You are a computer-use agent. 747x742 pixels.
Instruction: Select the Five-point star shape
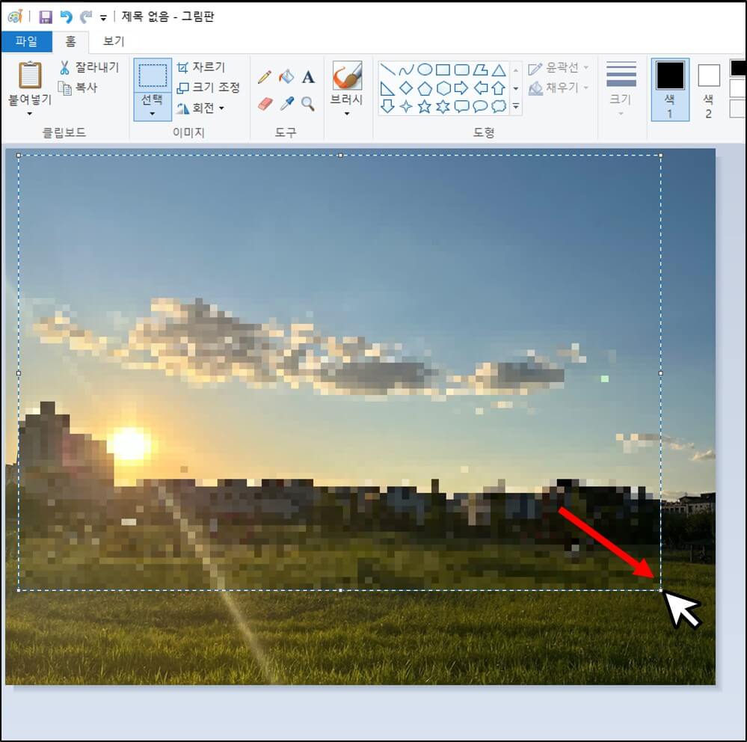(425, 106)
